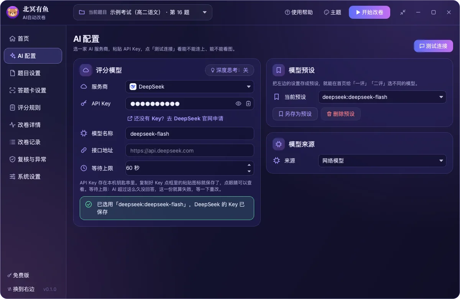Click paste icon in API Key field

click(248, 103)
